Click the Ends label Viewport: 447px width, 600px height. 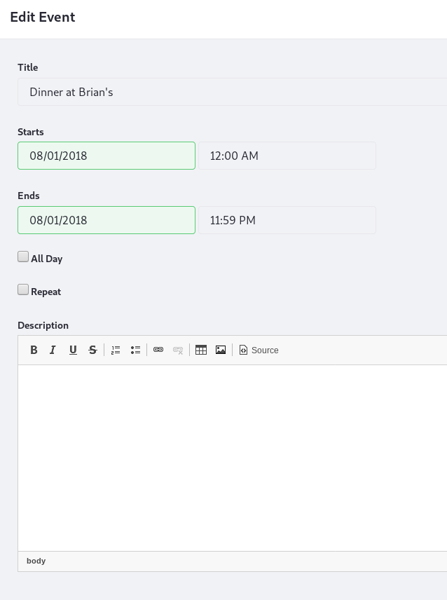click(29, 196)
